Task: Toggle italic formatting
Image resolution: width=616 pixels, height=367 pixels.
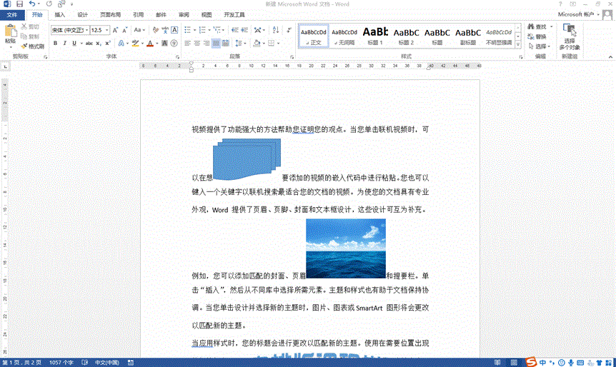Action: (x=64, y=44)
